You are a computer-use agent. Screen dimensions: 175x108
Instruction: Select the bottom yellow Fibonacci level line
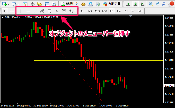click(99, 101)
